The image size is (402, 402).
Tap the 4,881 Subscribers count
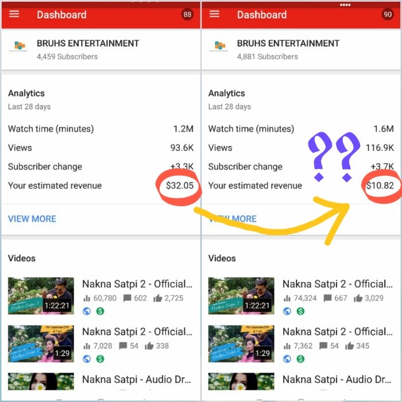click(x=268, y=57)
